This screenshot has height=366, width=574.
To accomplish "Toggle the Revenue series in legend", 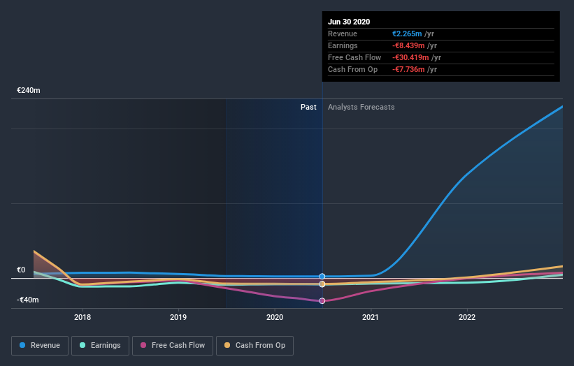I will (40, 346).
